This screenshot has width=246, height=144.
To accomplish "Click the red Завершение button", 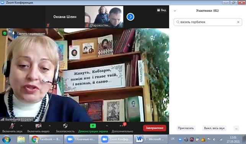I will pos(155,128).
